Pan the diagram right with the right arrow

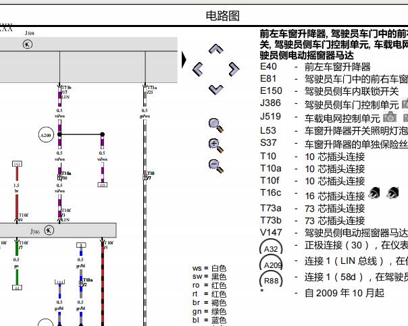(234, 70)
